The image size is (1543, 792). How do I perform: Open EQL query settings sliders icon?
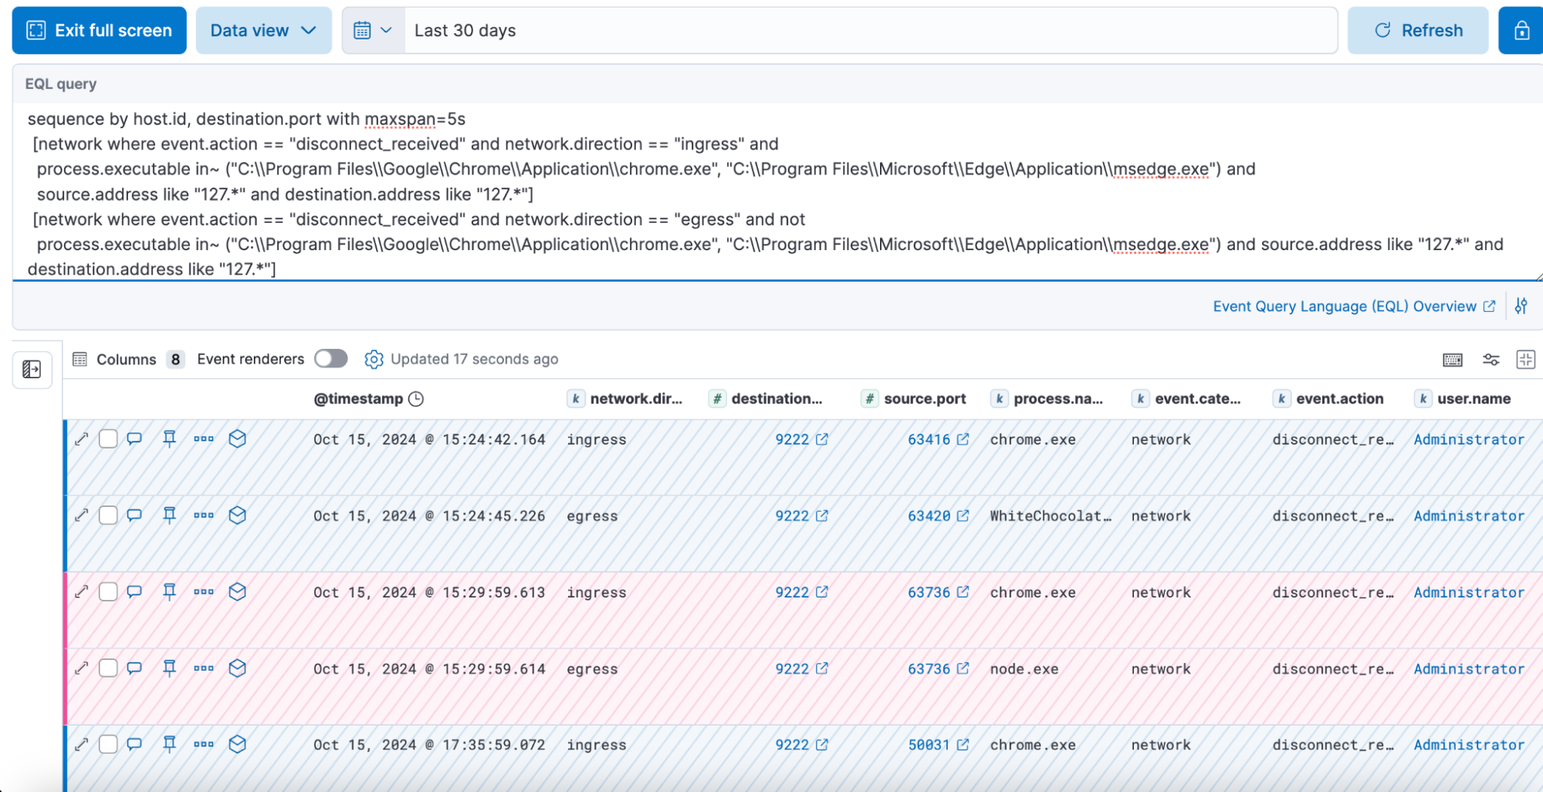pyautogui.click(x=1521, y=306)
